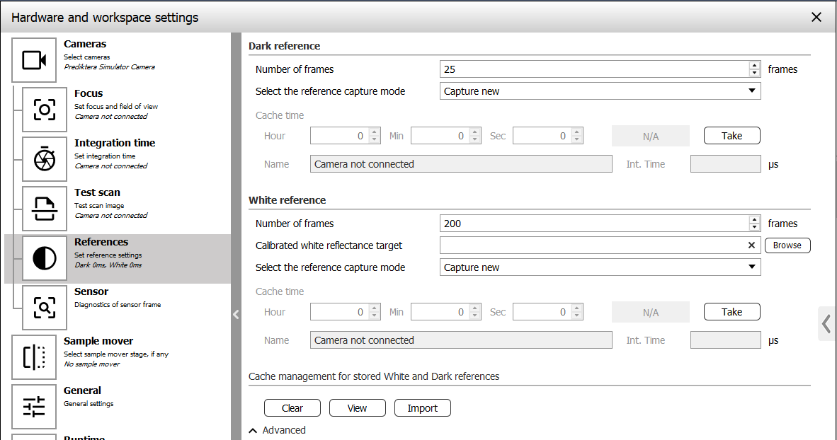The image size is (837, 440).
Task: Select the Sample mover icon
Action: [x=34, y=357]
